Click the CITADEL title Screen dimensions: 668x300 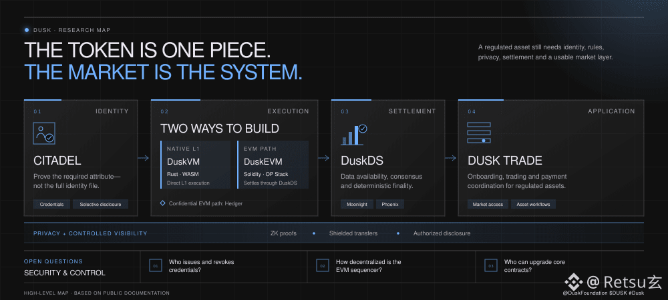(x=57, y=161)
